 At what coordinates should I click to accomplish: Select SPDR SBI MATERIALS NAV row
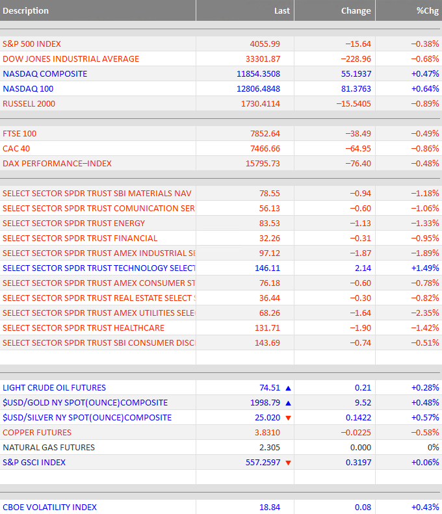pos(221,194)
